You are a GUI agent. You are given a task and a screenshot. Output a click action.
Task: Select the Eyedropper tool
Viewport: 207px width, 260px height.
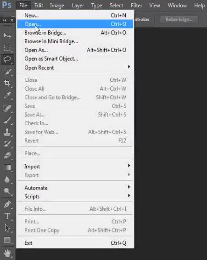[7, 95]
